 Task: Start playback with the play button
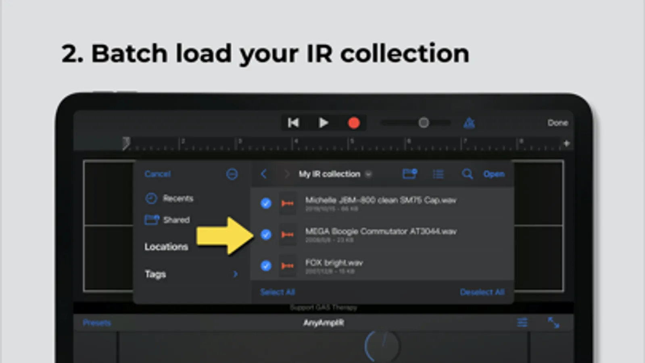(x=323, y=123)
